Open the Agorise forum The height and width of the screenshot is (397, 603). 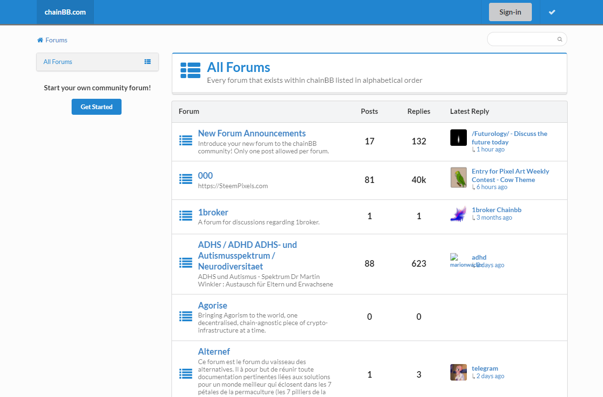[x=212, y=305]
